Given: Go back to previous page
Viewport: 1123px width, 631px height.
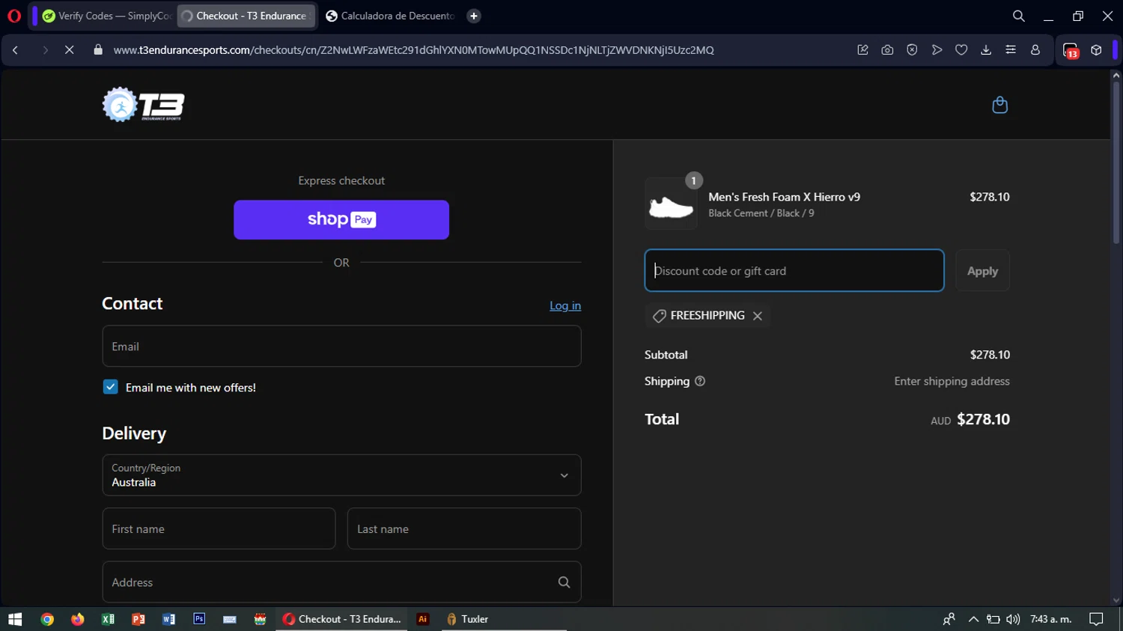Looking at the screenshot, I should pyautogui.click(x=15, y=50).
